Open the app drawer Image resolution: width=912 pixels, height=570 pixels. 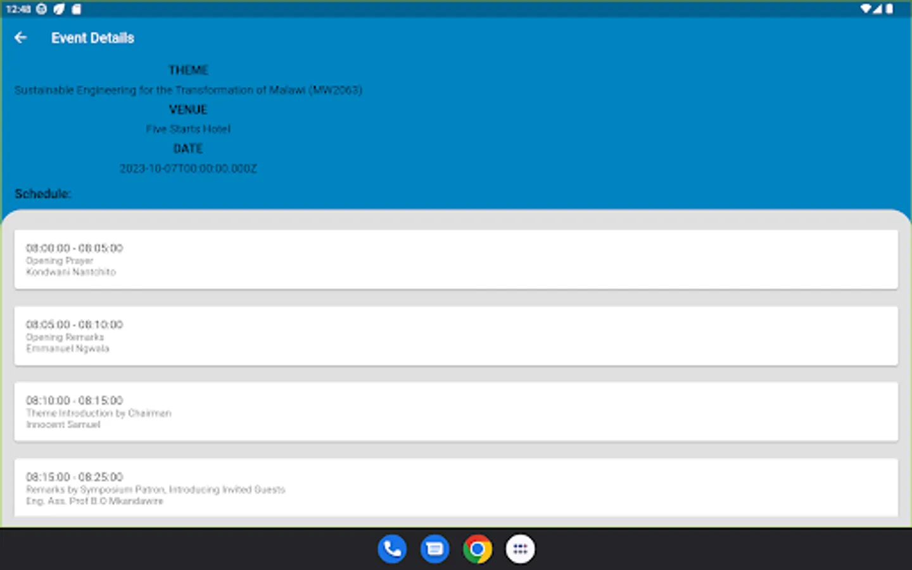click(x=519, y=548)
